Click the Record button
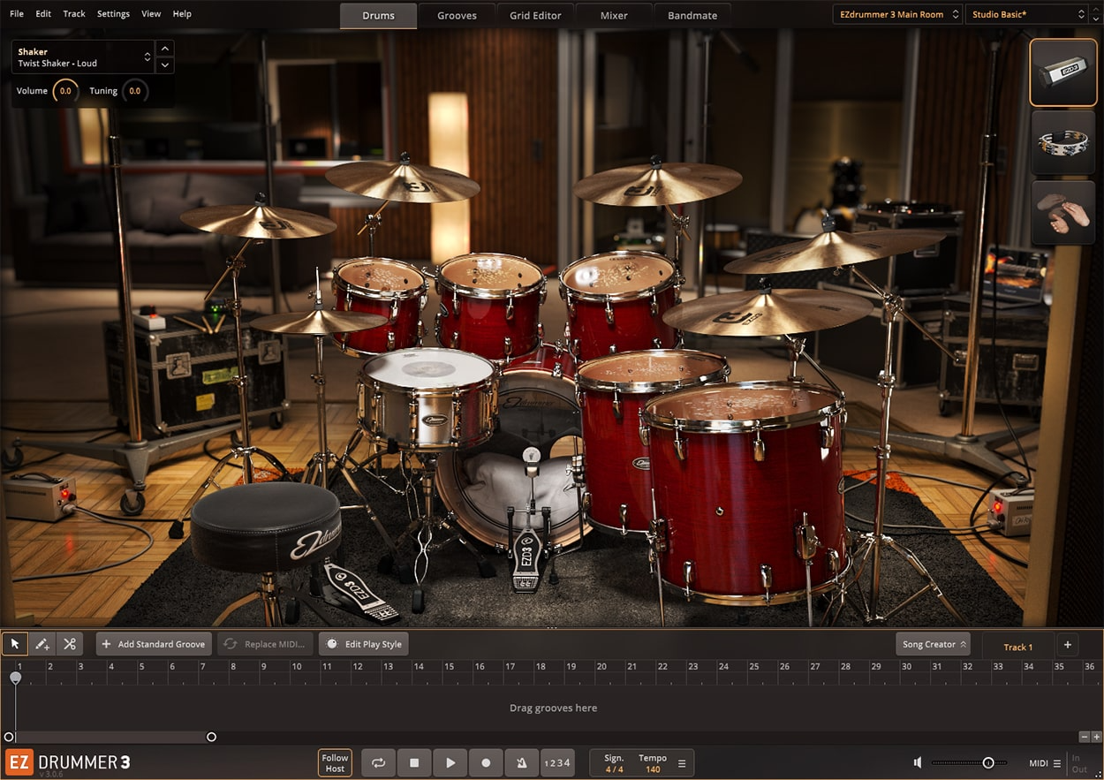Viewport: 1104px width, 780px height. [486, 762]
